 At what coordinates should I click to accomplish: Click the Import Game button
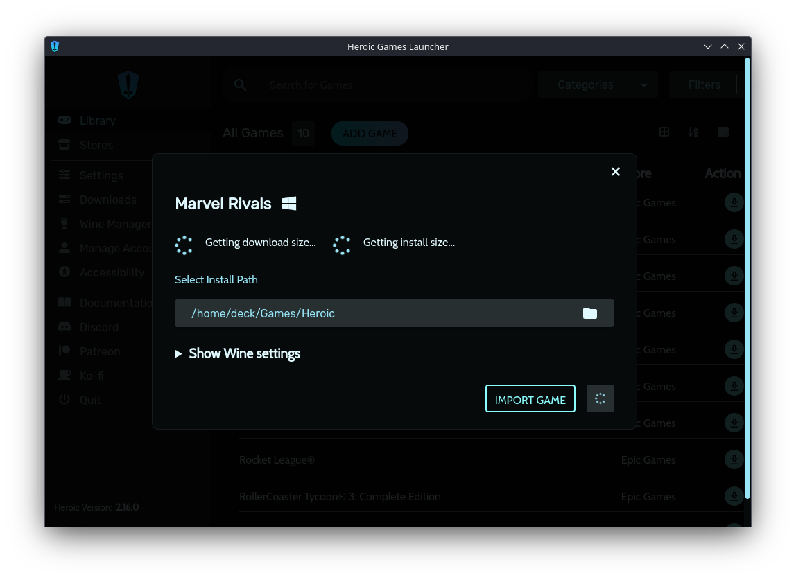coord(530,399)
